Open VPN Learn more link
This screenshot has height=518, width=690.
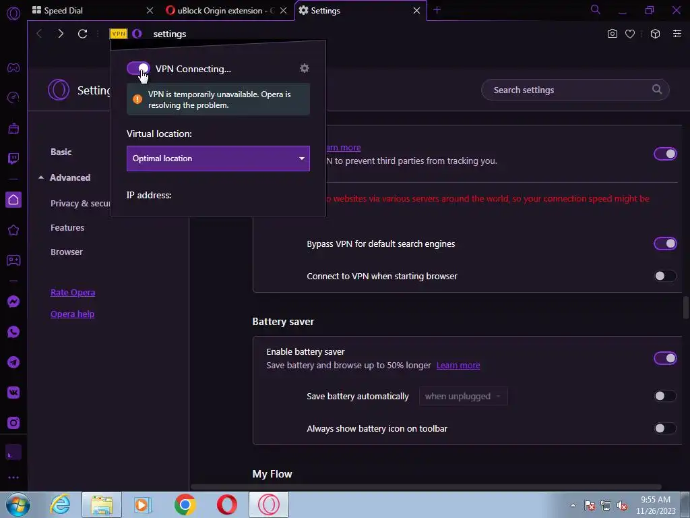pyautogui.click(x=344, y=148)
